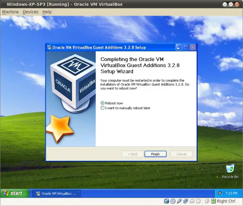Open the Machine menu
The image size is (243, 206).
click(x=10, y=12)
